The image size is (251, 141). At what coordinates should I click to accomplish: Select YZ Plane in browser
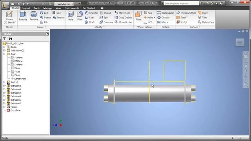click(x=16, y=58)
